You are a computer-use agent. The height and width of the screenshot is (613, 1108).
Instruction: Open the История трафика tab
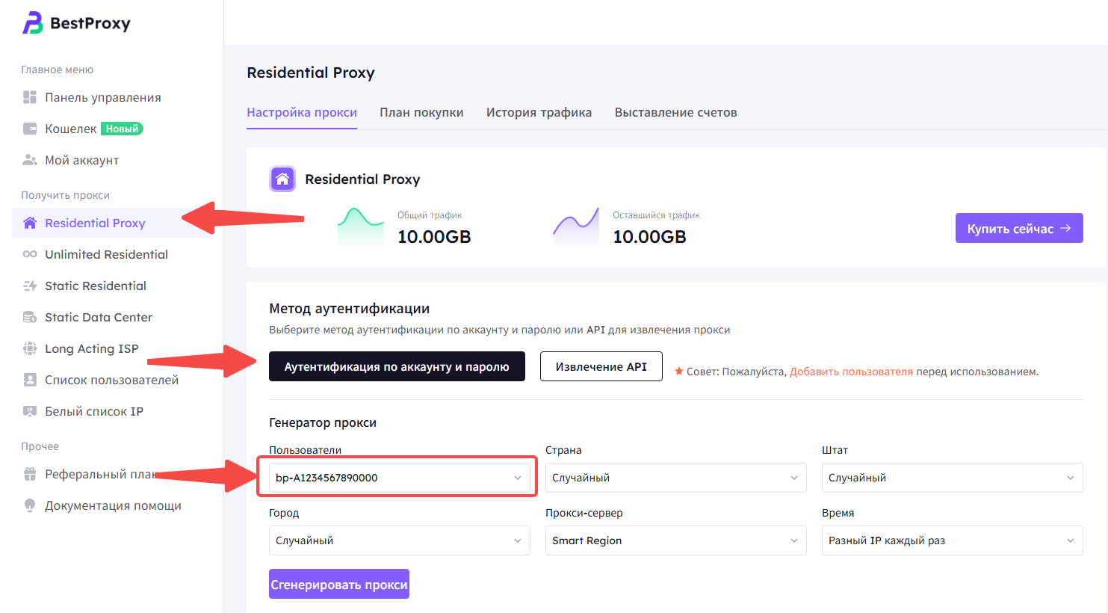click(539, 113)
